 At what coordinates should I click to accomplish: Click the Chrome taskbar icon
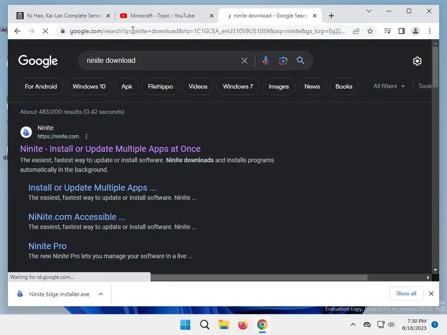pyautogui.click(x=262, y=325)
